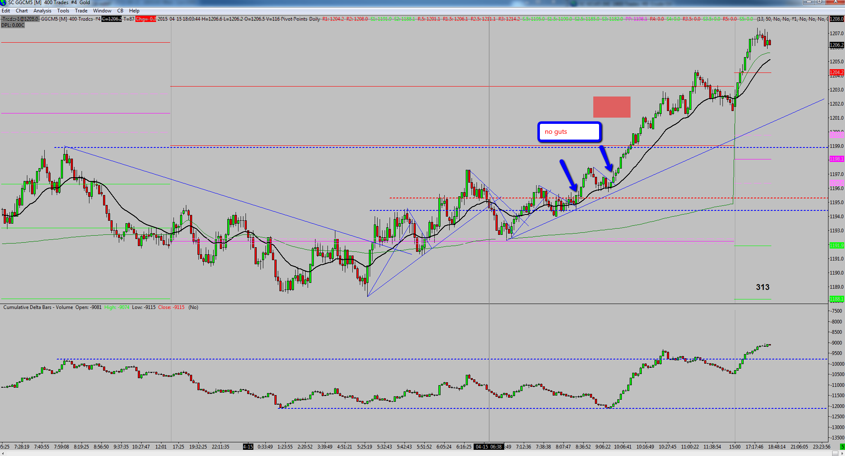Click the 1195.0 value on price scale

click(837, 202)
